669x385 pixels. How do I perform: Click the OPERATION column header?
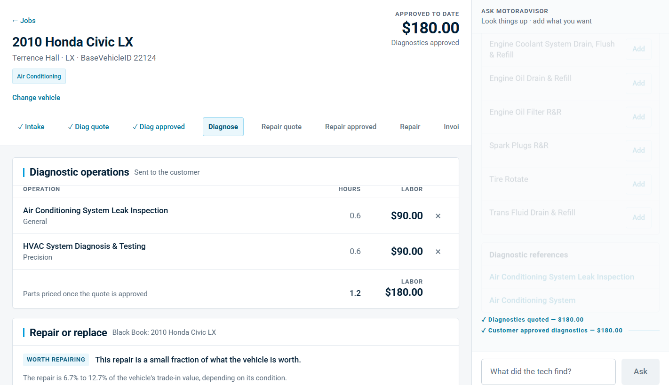41,189
